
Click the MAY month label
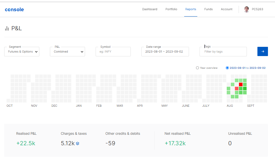pos(164,105)
